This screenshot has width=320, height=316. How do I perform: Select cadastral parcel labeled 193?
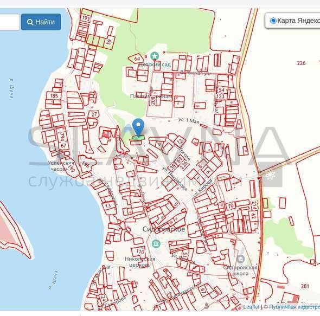[86, 18]
